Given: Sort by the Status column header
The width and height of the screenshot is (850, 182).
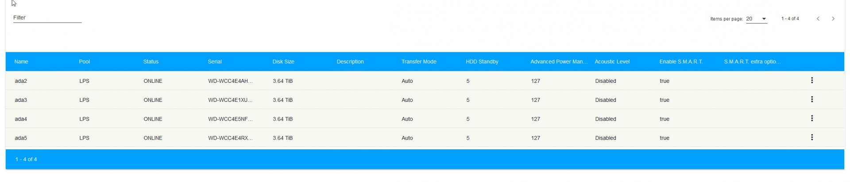Looking at the screenshot, I should [x=151, y=62].
